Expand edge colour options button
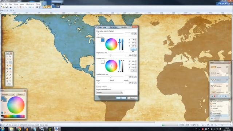 point(134,49)
